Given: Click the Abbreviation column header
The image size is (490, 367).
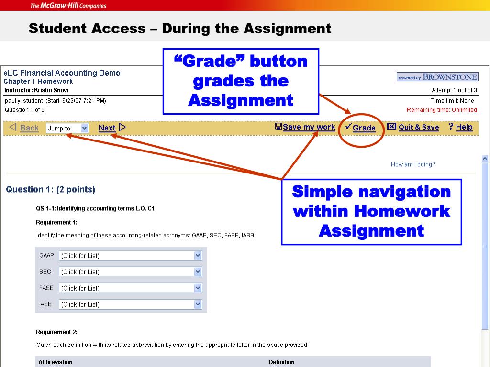Looking at the screenshot, I should tap(56, 362).
